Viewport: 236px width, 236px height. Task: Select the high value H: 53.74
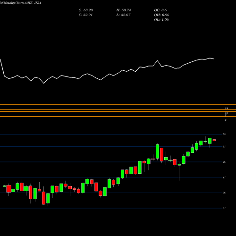[124, 10]
